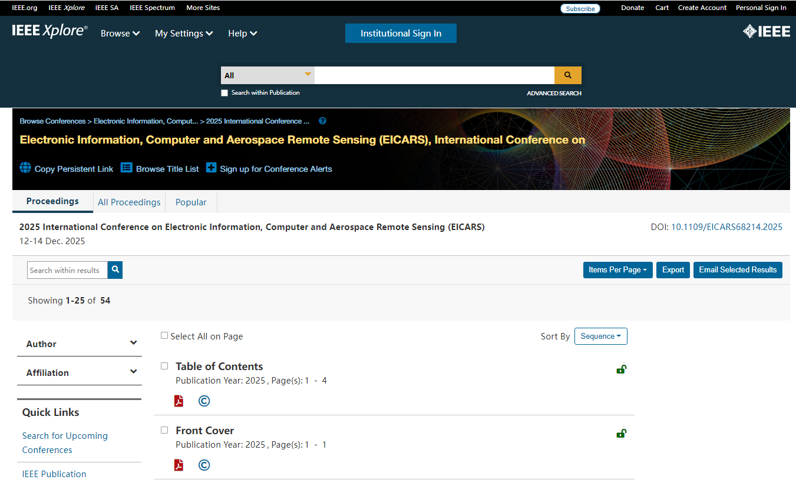The width and height of the screenshot is (796, 483).
Task: Open the Table of Contents title
Action: [x=219, y=367]
